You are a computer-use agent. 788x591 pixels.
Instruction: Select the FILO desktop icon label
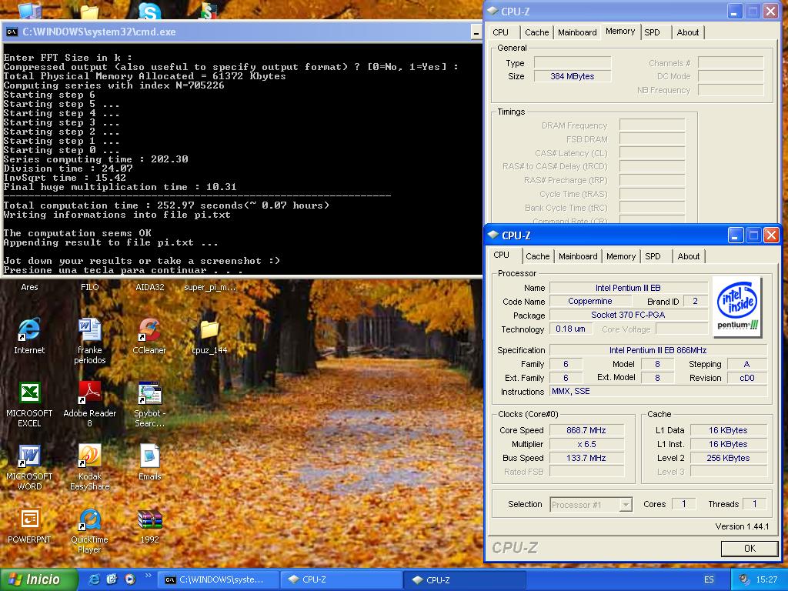point(89,287)
